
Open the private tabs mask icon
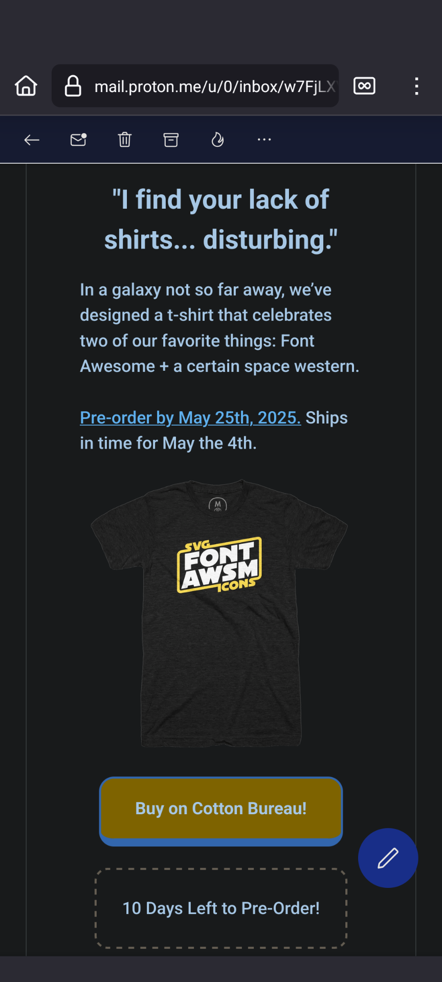pos(364,86)
